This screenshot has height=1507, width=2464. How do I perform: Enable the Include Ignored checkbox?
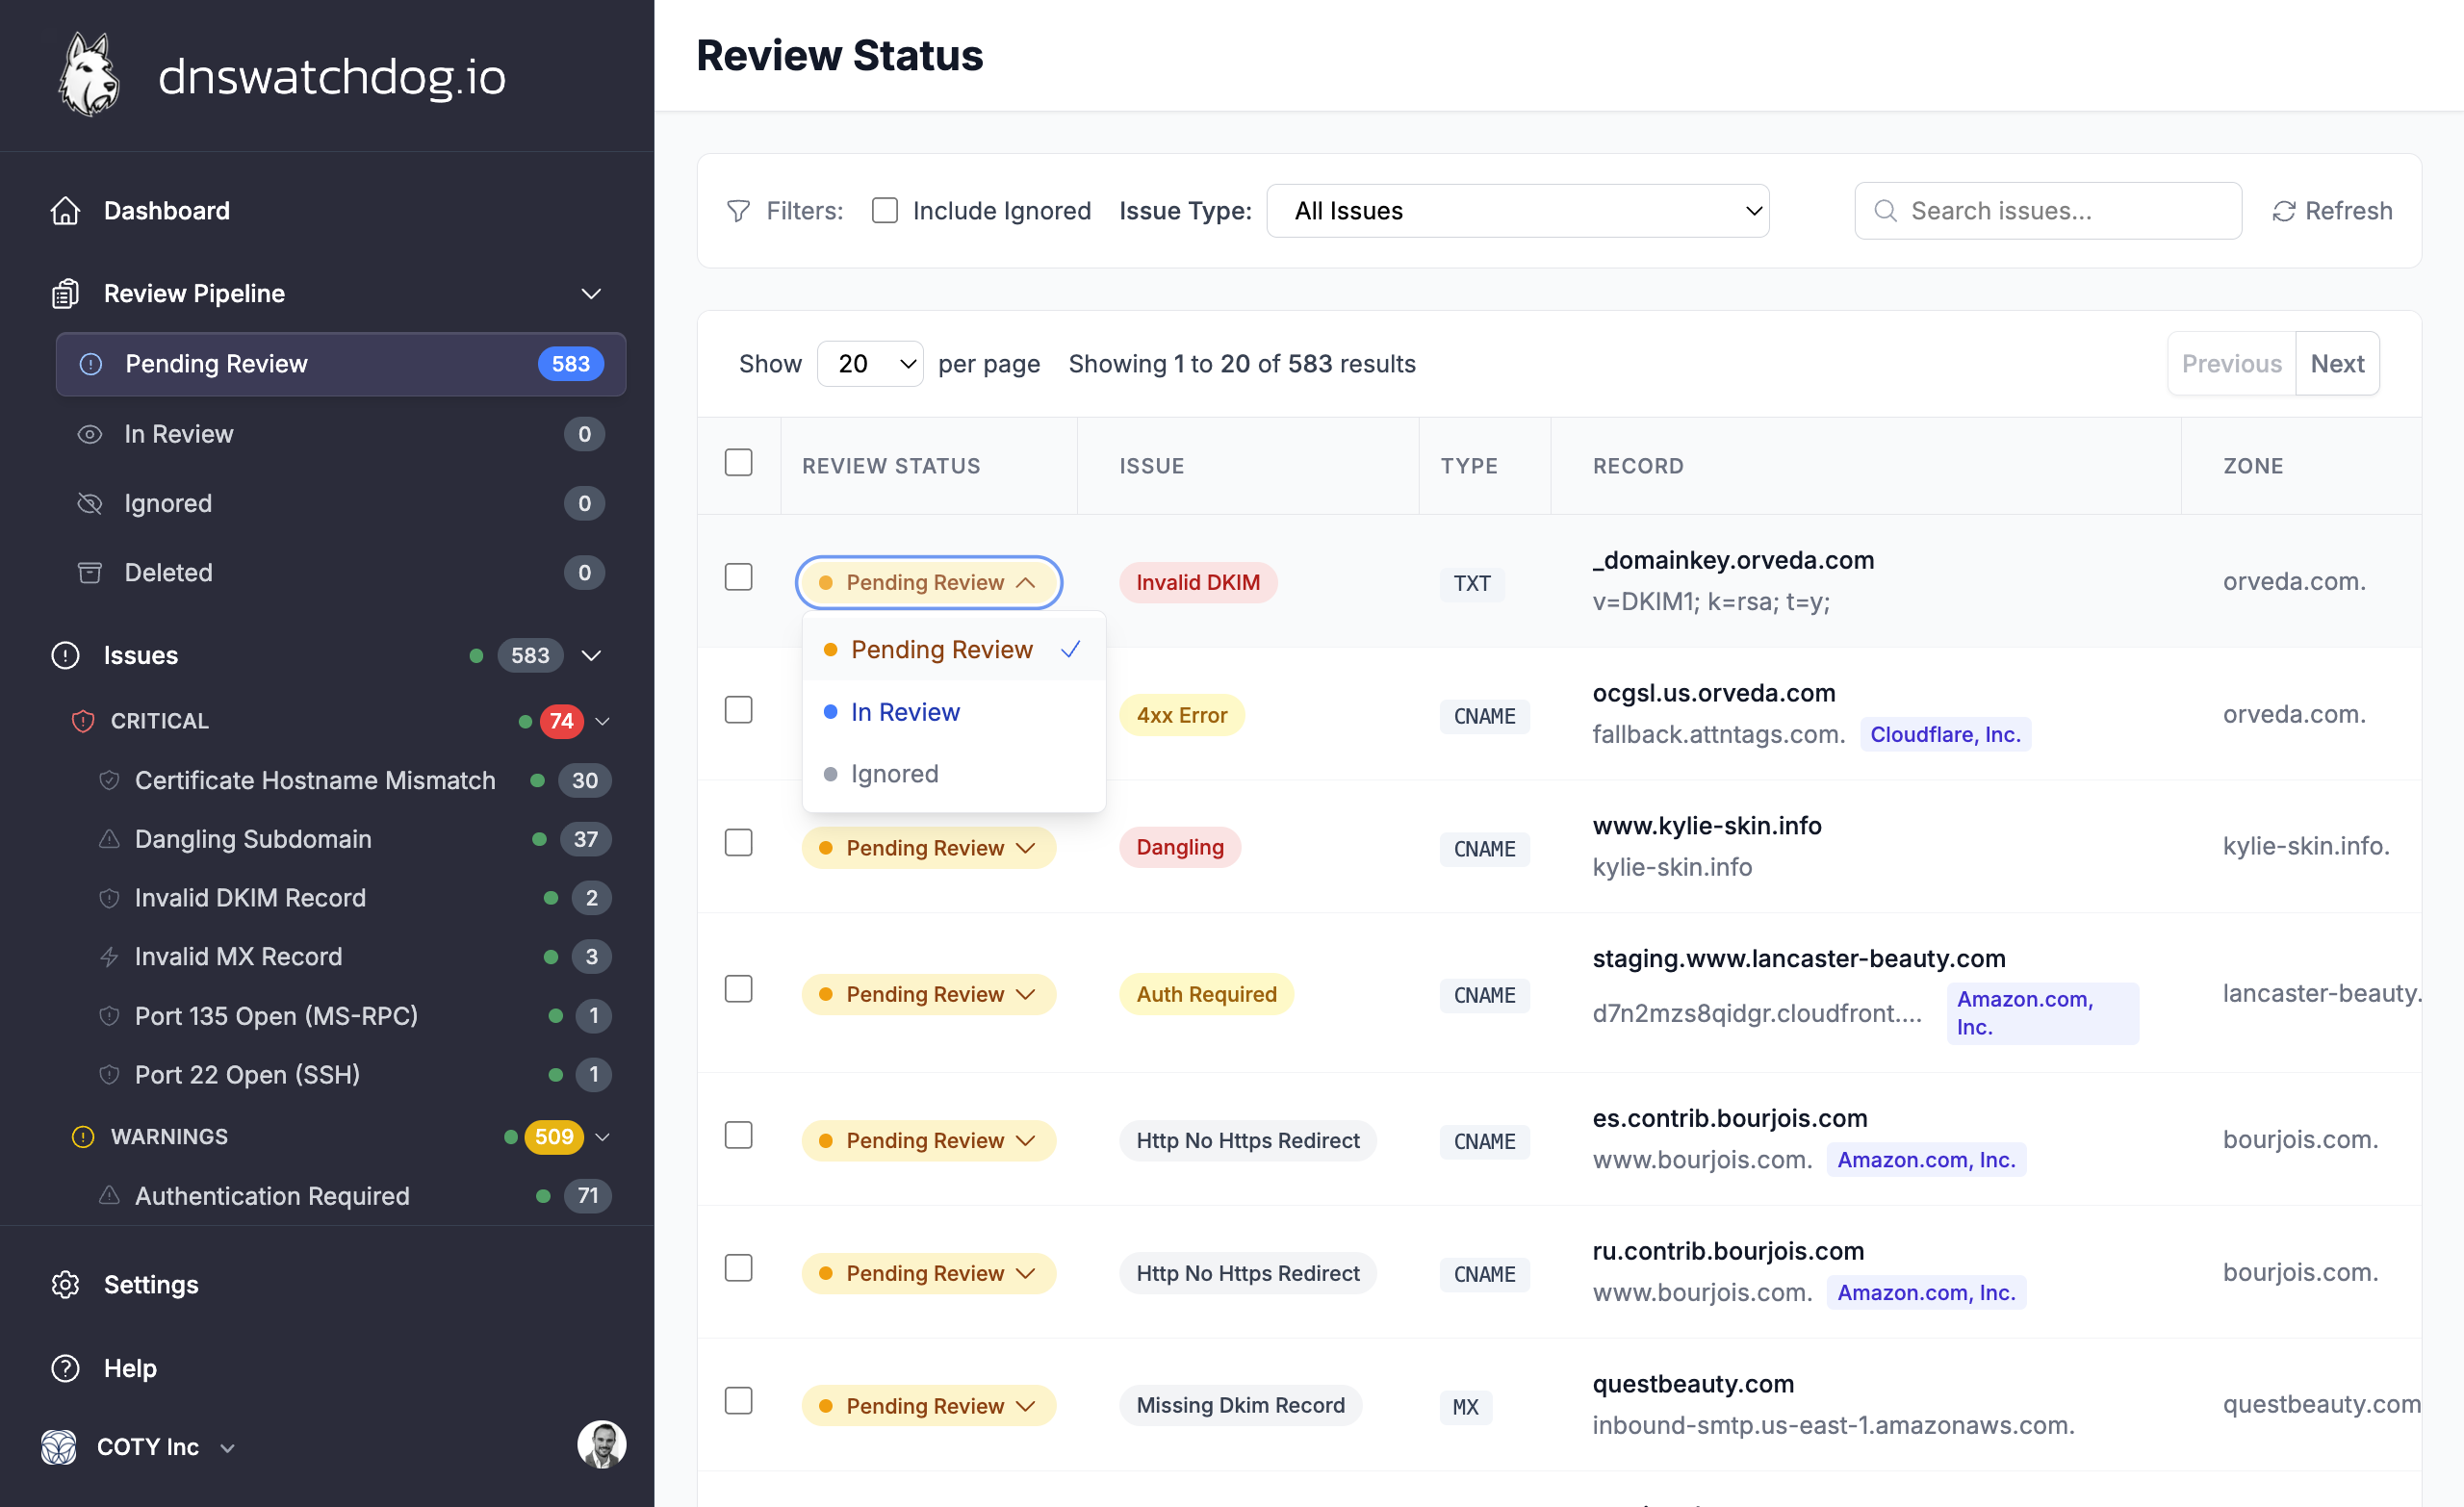[x=885, y=210]
